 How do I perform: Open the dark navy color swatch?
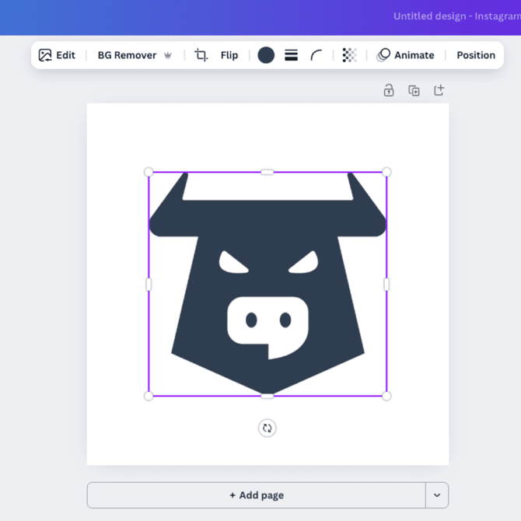click(x=266, y=55)
